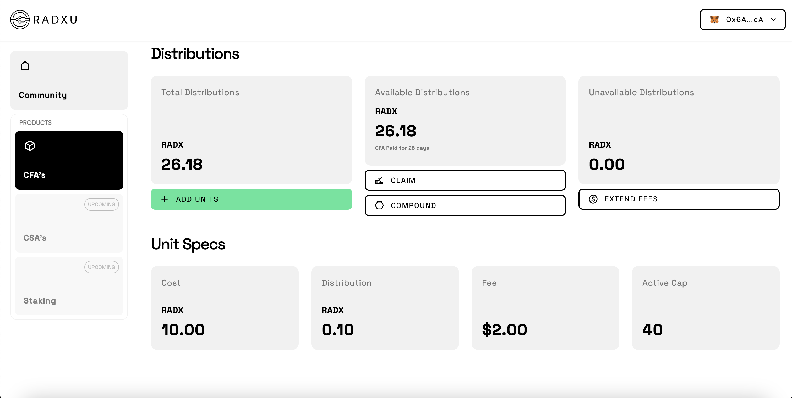
Task: Click the hexagon icon on COMPOUND button
Action: pyautogui.click(x=379, y=205)
